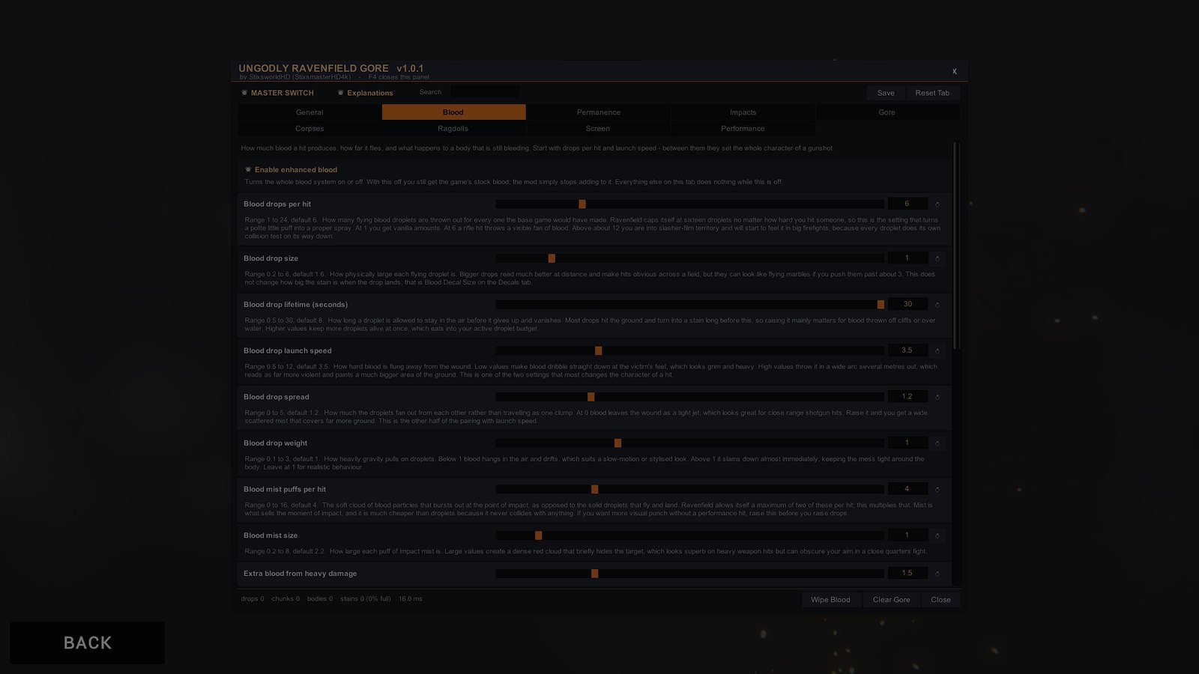The width and height of the screenshot is (1199, 674).
Task: Toggle Enable enhanced blood
Action: pyautogui.click(x=292, y=170)
